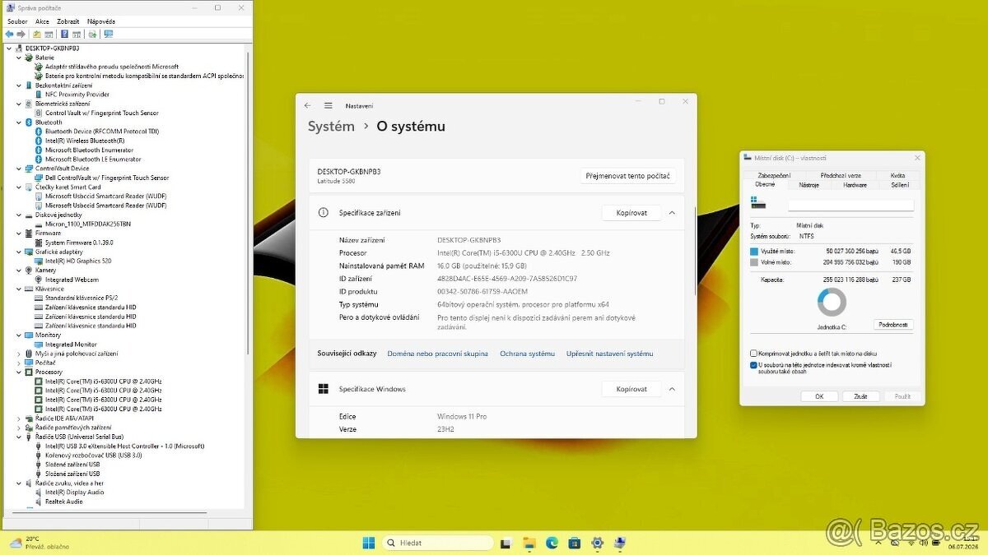988x555 pixels.
Task: Expand Myši a jiná polohovací zařízení
Action: 19,354
